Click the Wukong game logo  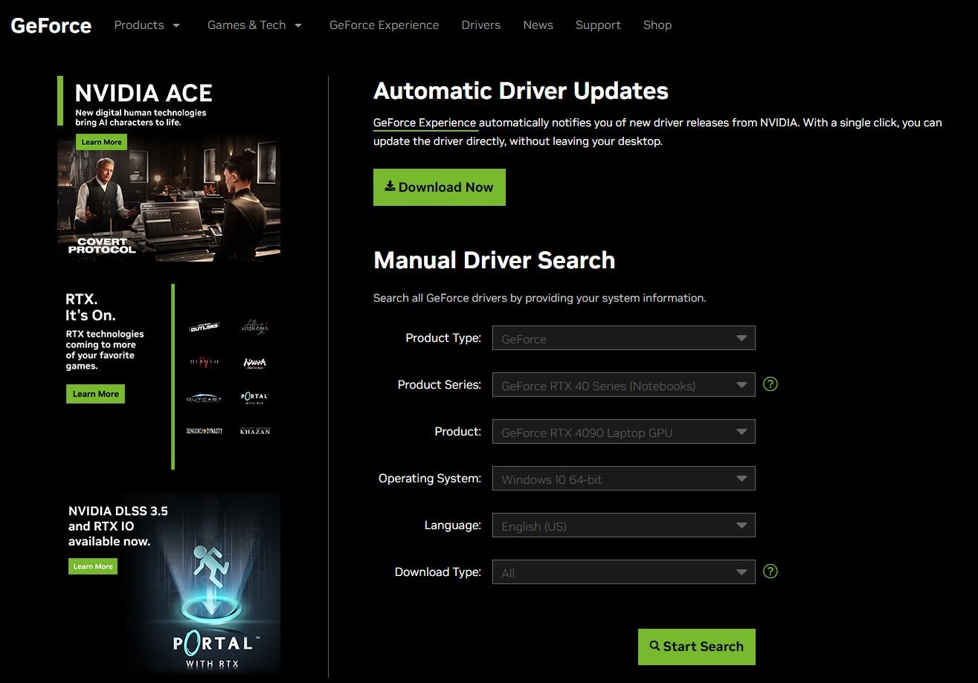(254, 327)
